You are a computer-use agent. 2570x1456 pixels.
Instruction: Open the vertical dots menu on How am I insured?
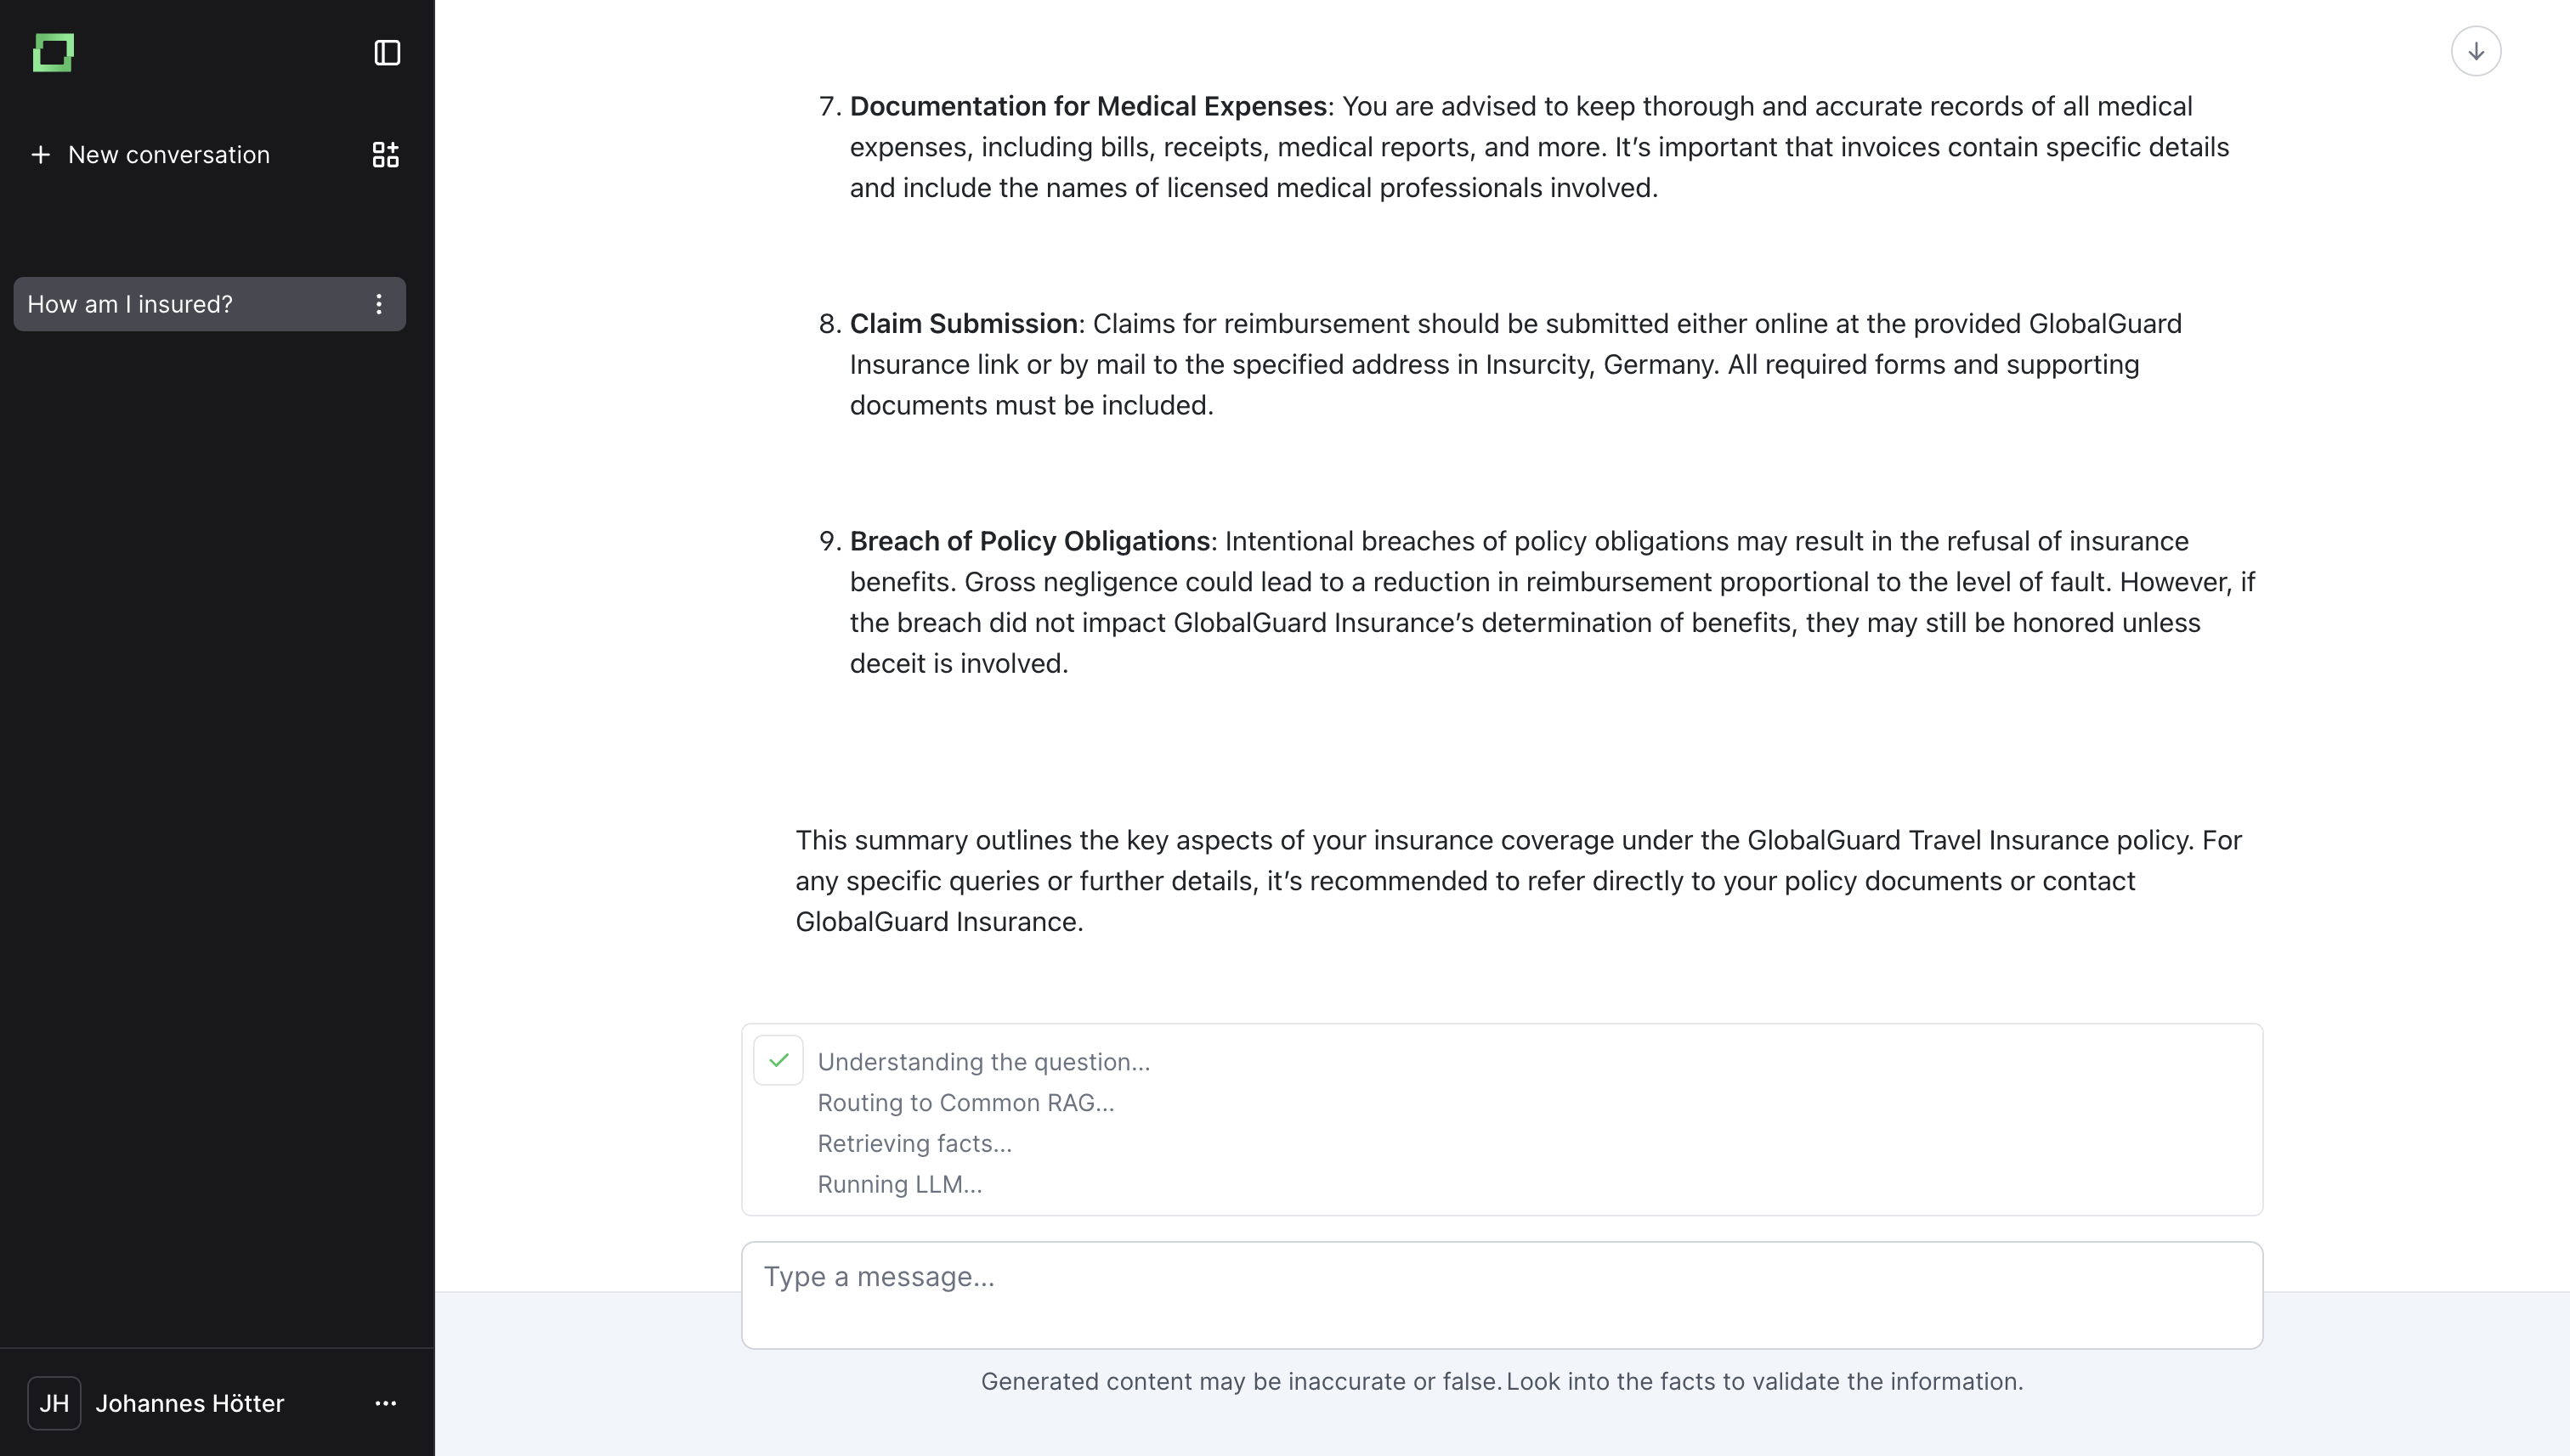point(379,304)
